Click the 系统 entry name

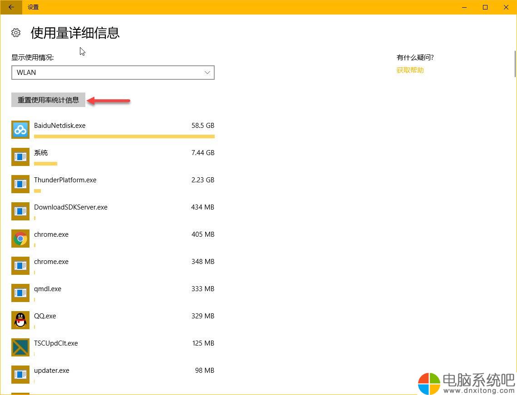coord(41,153)
